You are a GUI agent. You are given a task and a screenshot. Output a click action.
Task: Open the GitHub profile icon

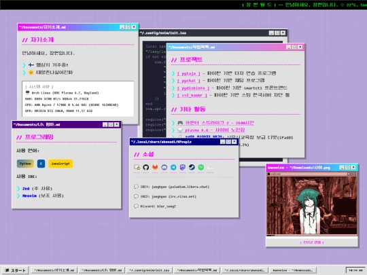[x=146, y=167]
